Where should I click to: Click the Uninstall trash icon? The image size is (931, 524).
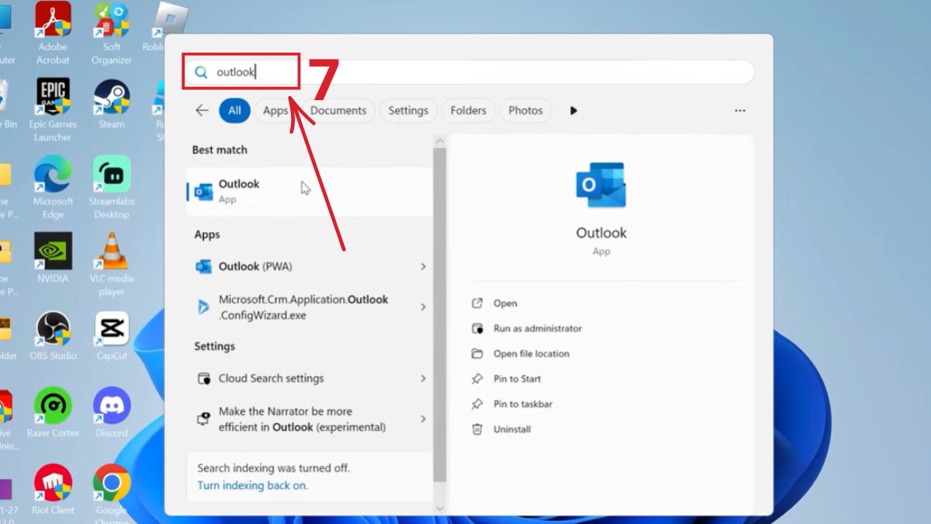(x=477, y=429)
